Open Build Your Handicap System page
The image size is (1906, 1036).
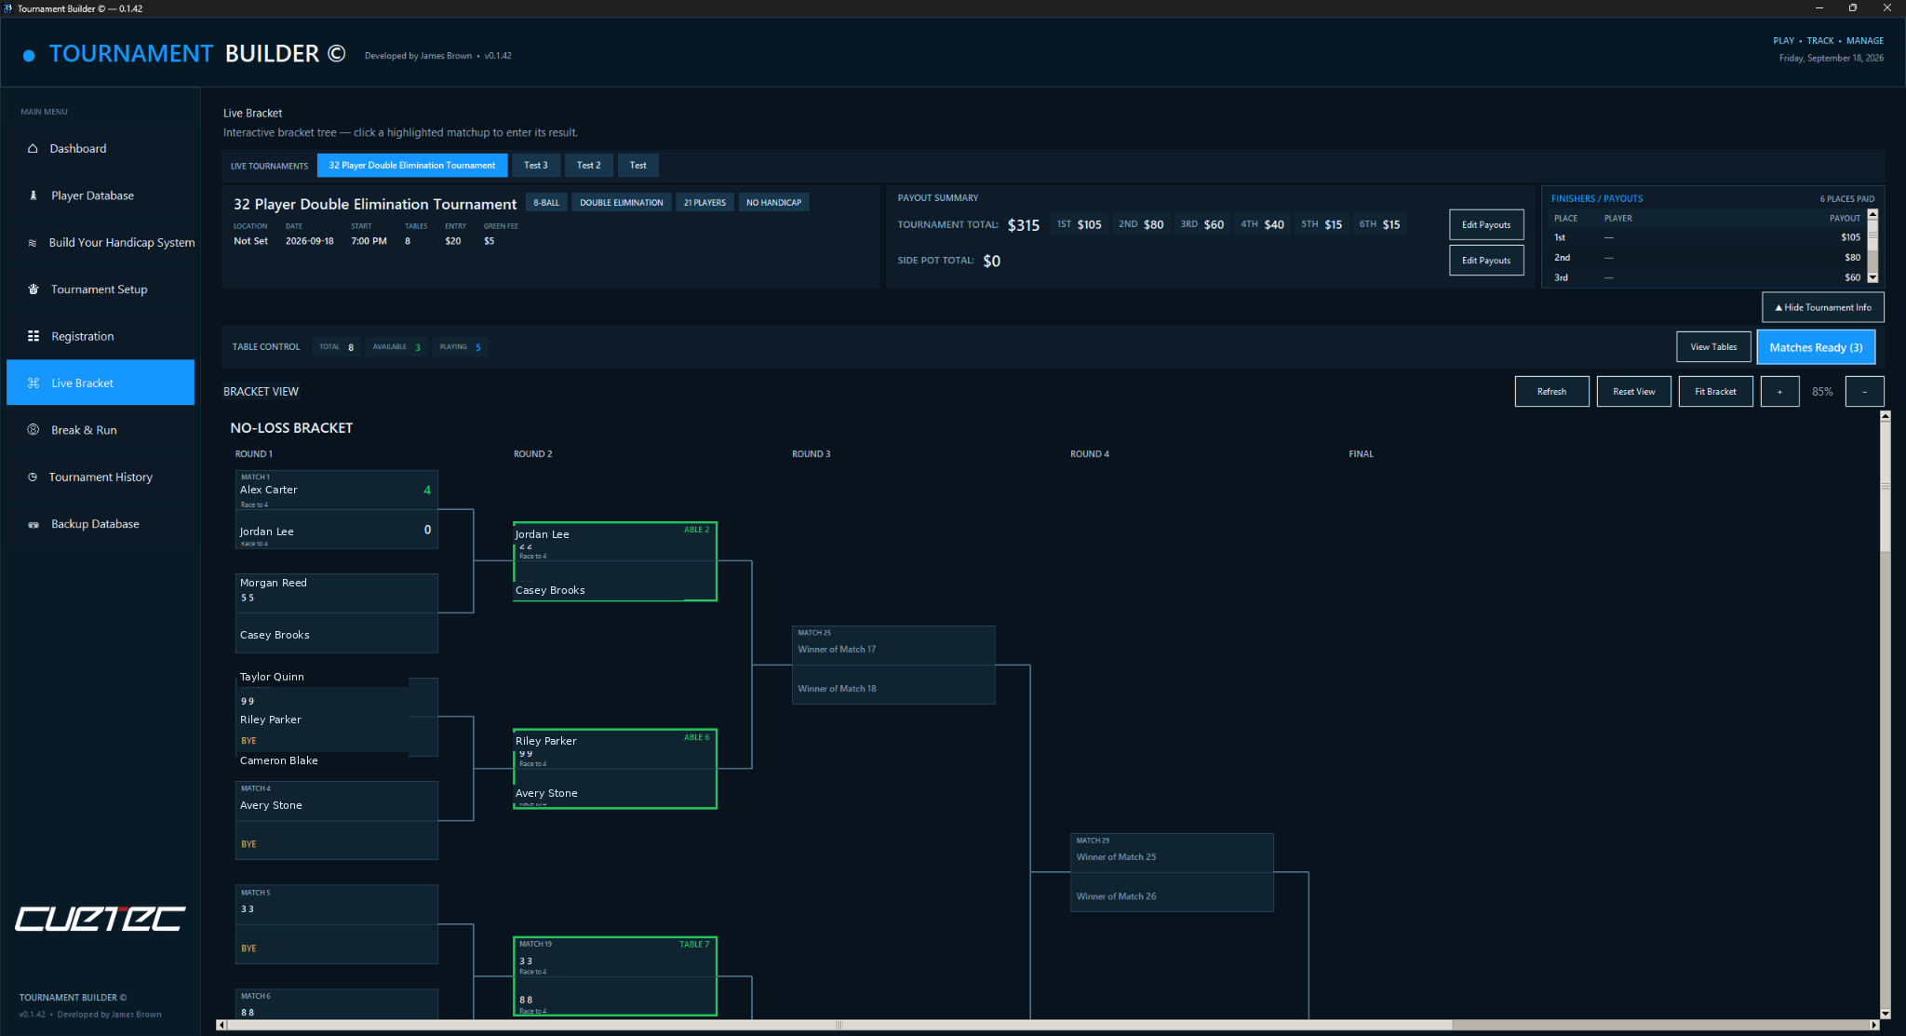tap(101, 242)
